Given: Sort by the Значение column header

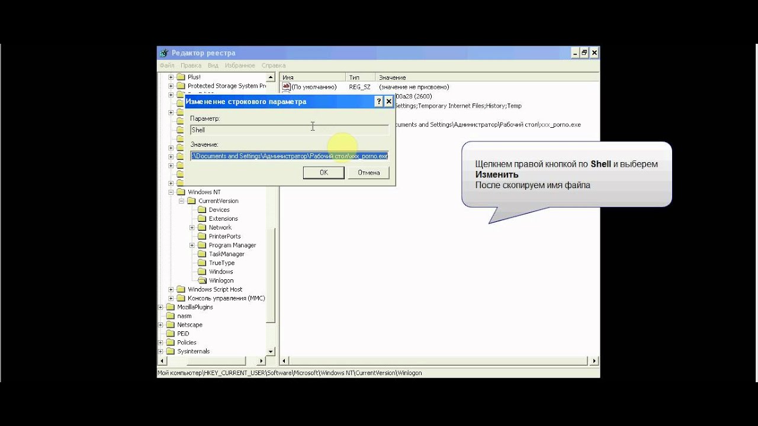Looking at the screenshot, I should point(487,78).
